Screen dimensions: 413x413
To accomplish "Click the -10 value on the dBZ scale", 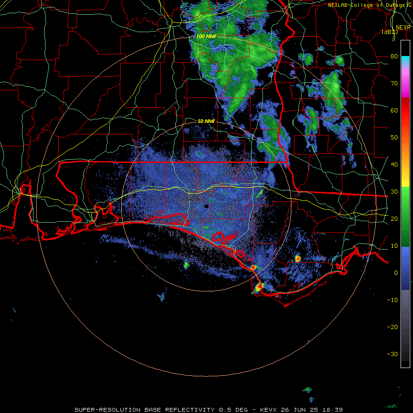I will pyautogui.click(x=392, y=300).
